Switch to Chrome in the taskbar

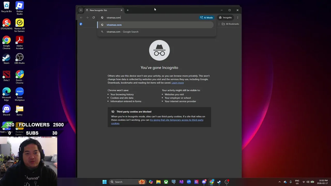212,182
